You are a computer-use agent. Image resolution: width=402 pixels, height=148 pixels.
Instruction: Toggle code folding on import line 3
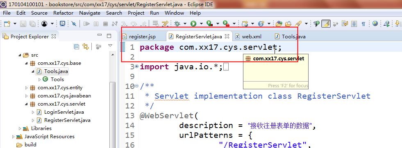136,66
